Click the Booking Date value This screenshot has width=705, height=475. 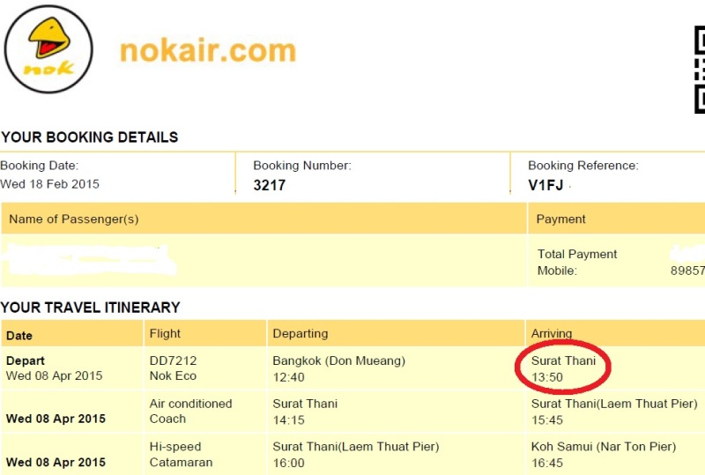[x=49, y=184]
